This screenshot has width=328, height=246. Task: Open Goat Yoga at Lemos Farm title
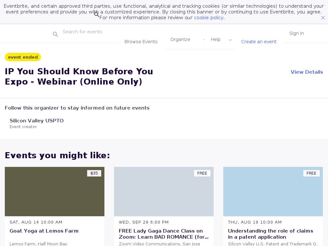[x=44, y=231]
